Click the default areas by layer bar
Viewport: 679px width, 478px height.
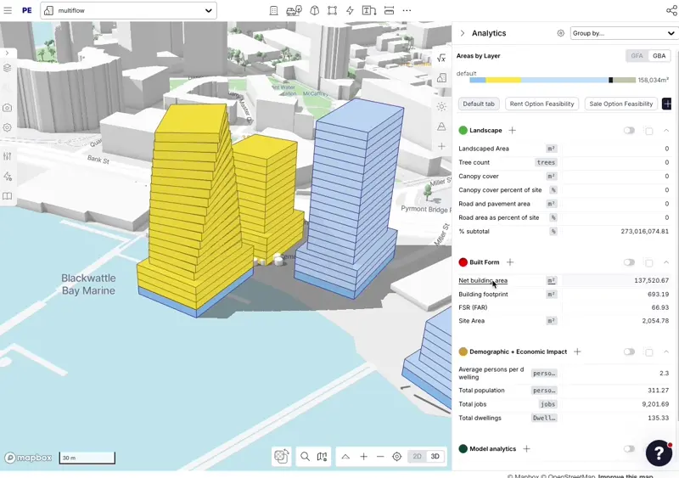553,80
